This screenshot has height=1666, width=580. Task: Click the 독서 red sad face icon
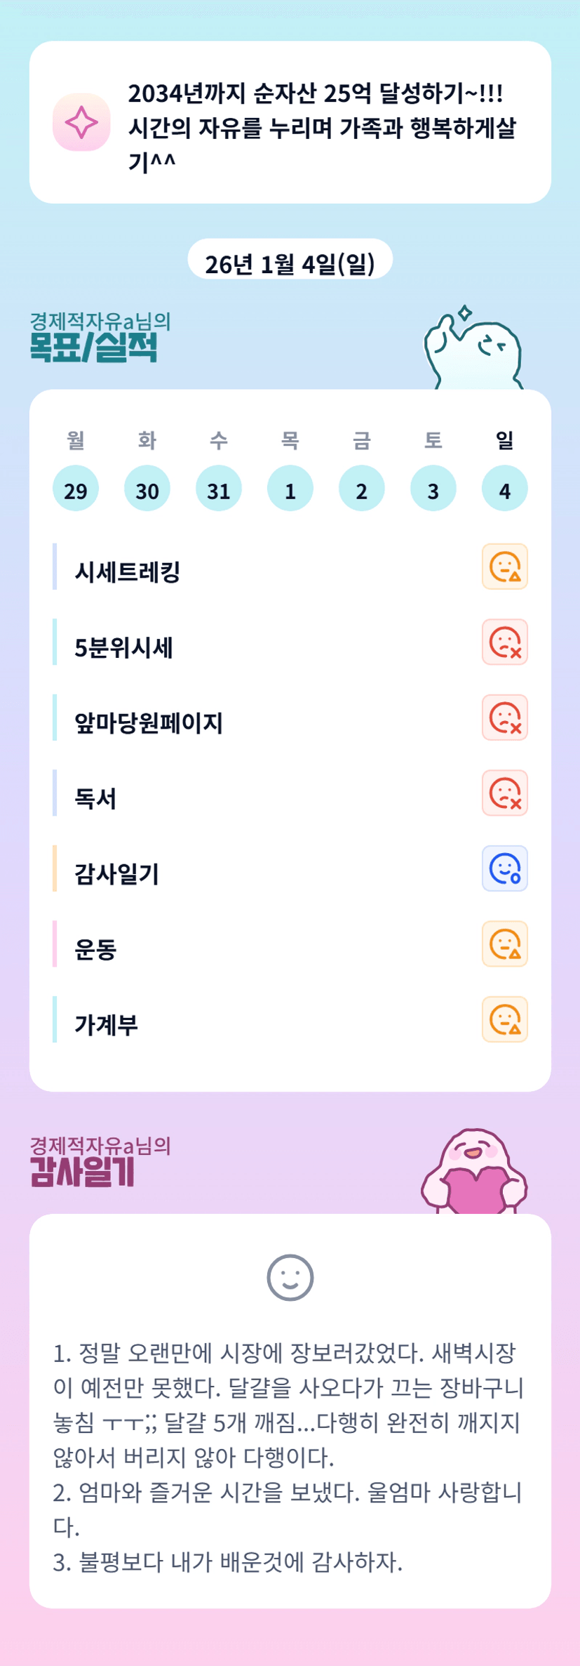[x=504, y=793]
